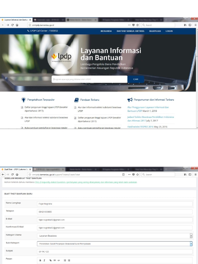Open page actions (three dots) in bottom window address bar
Screen dimensions: 198x264
129,175
